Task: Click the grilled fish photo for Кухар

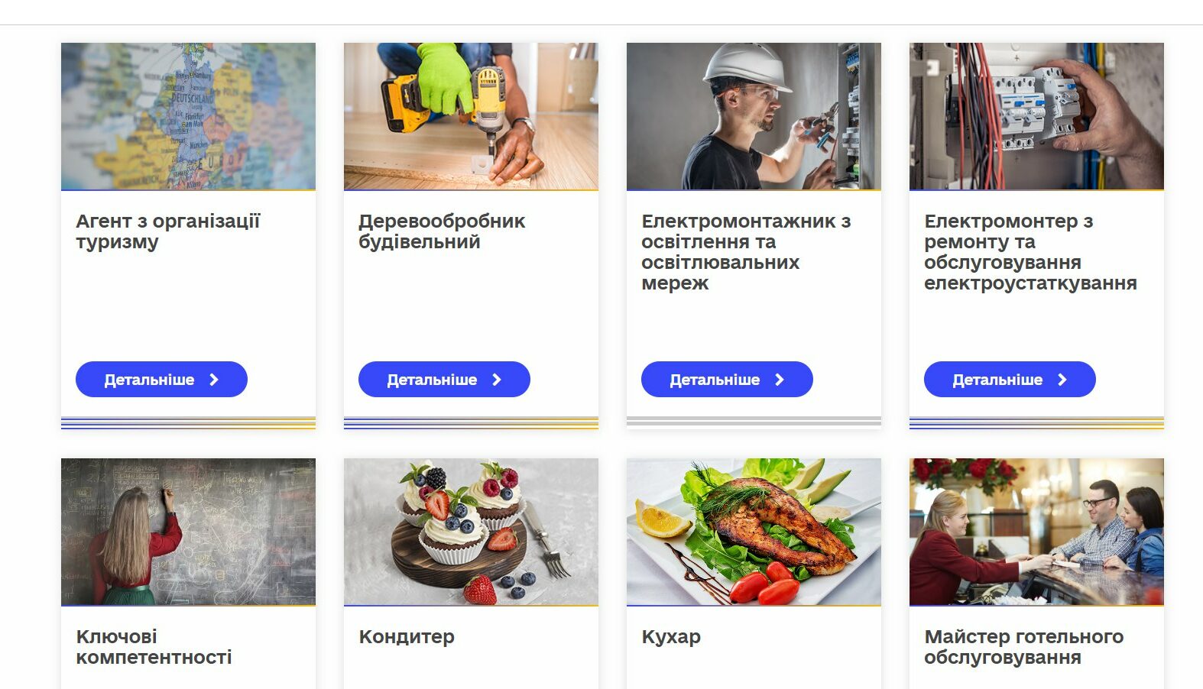Action: (754, 532)
